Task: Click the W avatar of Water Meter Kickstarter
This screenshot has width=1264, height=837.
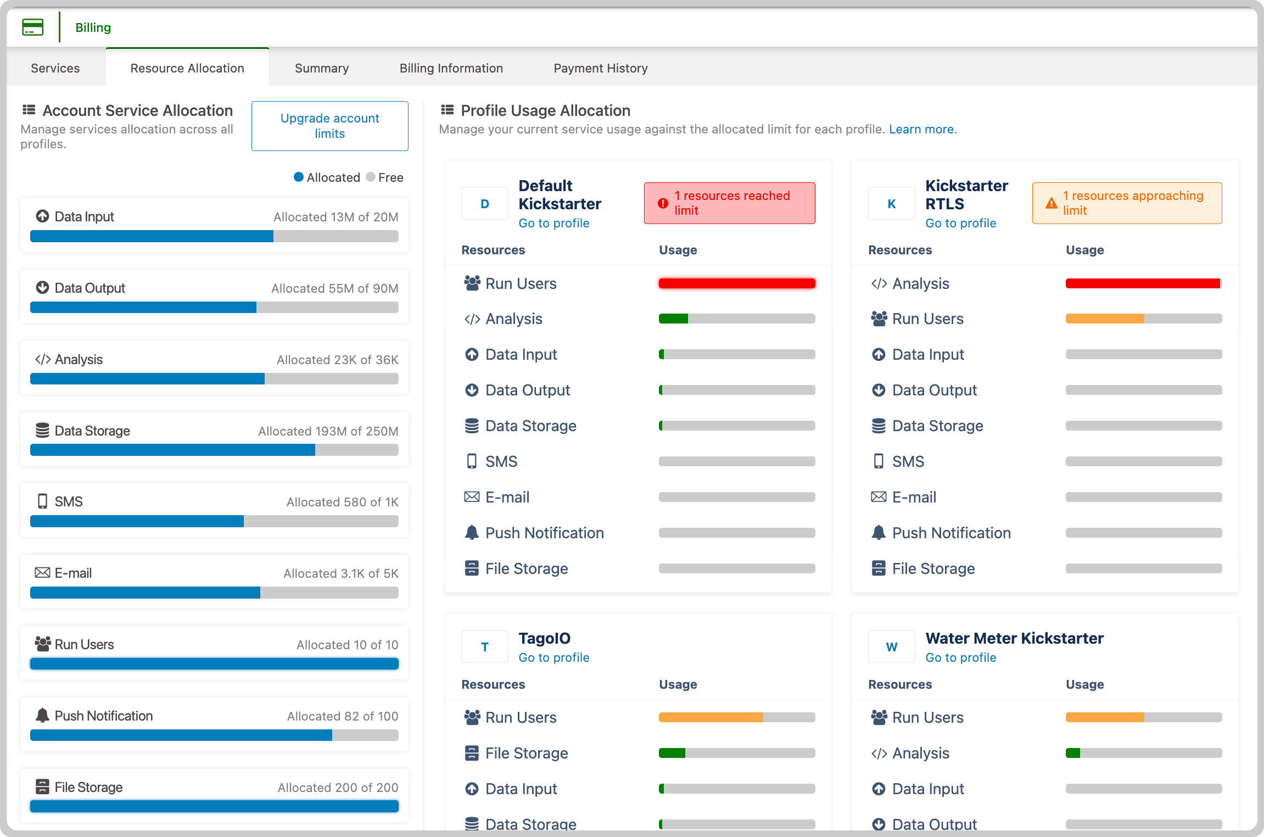Action: [892, 647]
